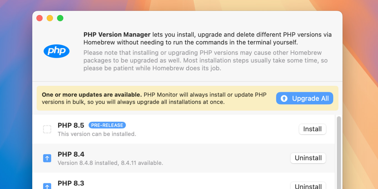
Task: Close the PHP Version Manager window
Action: pos(39,18)
